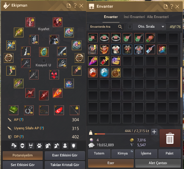
Task: Select the red bikini outfit slot
Action: pyautogui.click(x=54, y=75)
